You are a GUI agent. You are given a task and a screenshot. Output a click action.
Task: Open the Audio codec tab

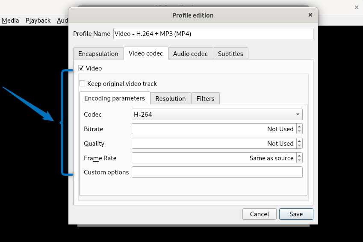190,54
